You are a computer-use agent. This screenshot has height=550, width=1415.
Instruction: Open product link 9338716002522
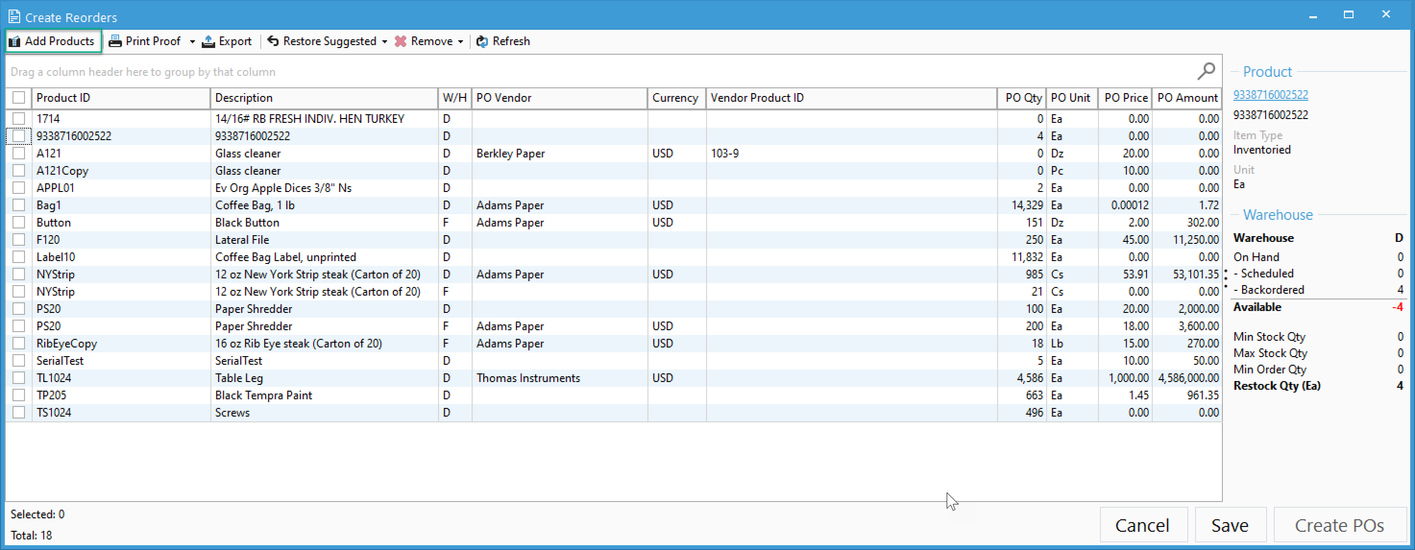tap(1270, 95)
